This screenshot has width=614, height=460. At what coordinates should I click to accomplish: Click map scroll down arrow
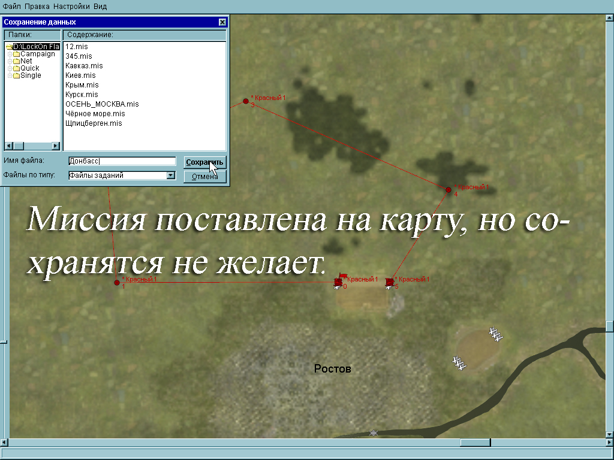click(610, 434)
